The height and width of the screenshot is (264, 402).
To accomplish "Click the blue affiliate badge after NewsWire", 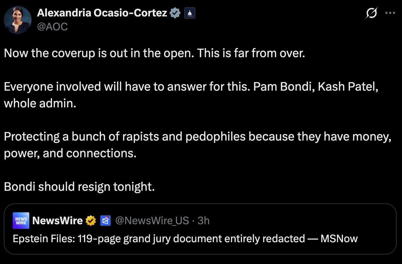I will pyautogui.click(x=105, y=221).
